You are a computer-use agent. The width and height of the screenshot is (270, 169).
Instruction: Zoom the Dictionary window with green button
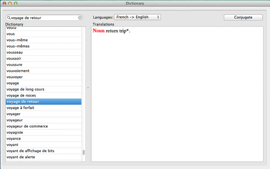(x=16, y=3)
